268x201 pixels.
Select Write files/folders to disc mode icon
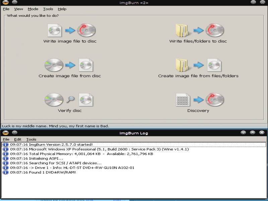click(198, 30)
